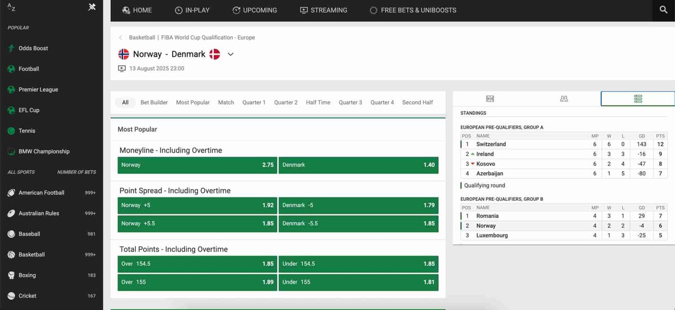Click the Football ball icon in Popular

11,69
